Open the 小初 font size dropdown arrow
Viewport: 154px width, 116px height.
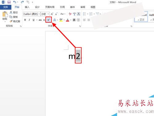click(48, 14)
